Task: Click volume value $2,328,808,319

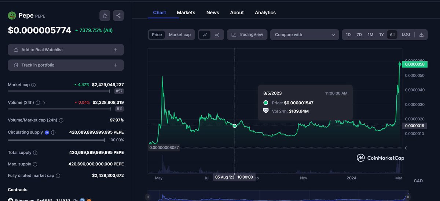Action: coord(108,103)
